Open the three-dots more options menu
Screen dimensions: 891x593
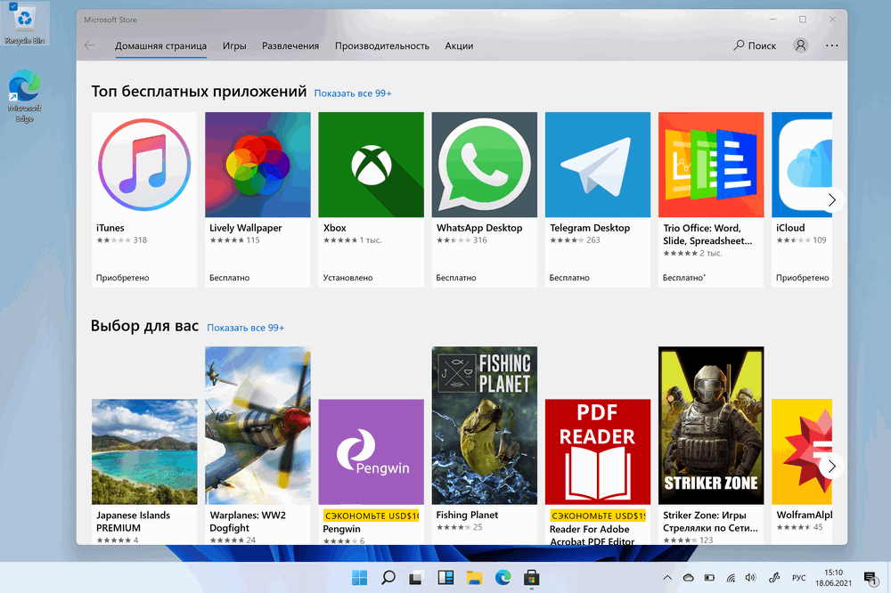click(831, 45)
